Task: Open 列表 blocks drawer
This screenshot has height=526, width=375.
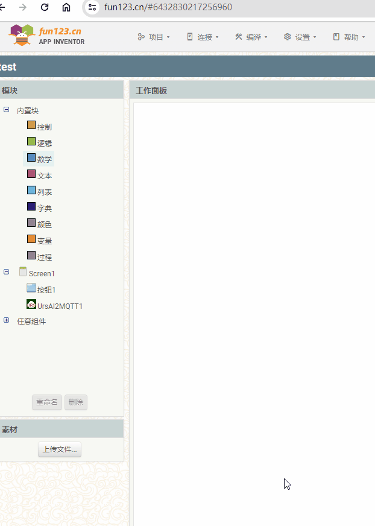Action: click(x=44, y=192)
